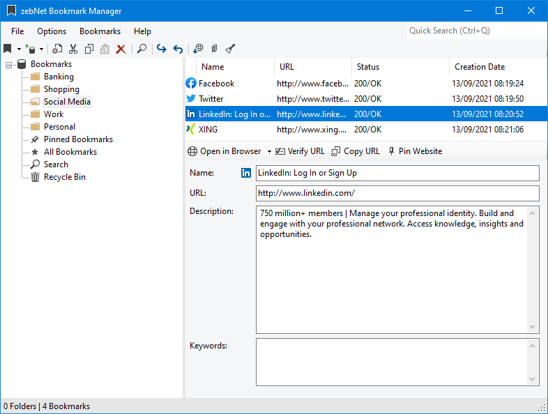Viewport: 548px width, 414px height.
Task: Open the new database dropdown arrow
Action: pos(41,49)
